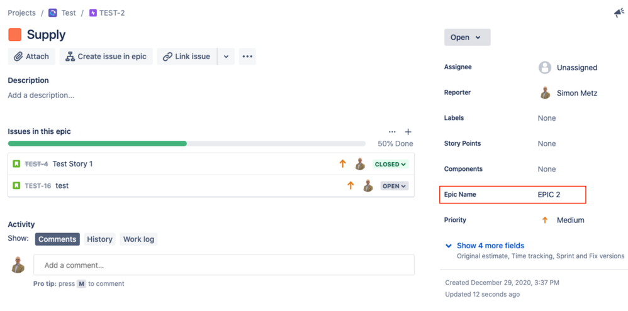The width and height of the screenshot is (628, 311).
Task: Go to Projects in breadcrumb
Action: (x=21, y=13)
